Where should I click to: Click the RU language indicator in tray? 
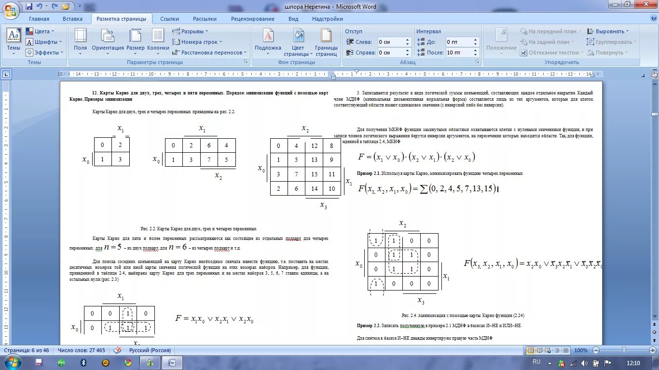tap(536, 362)
